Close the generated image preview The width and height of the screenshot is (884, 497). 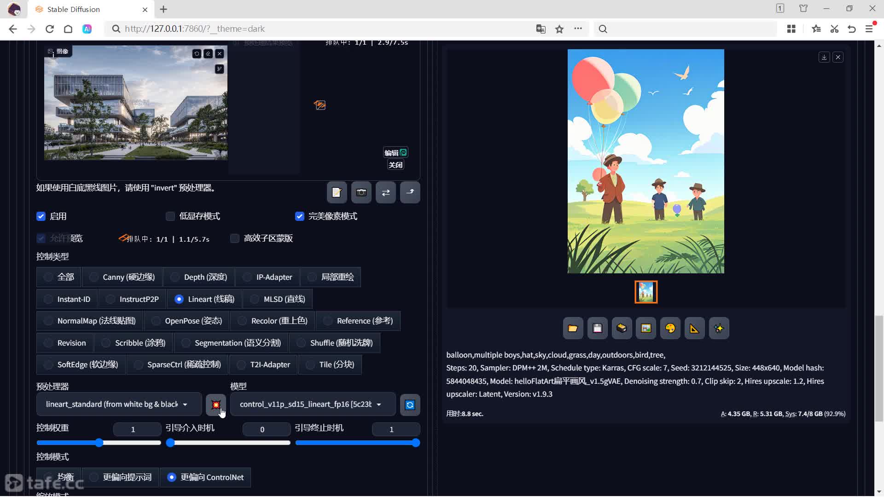tap(838, 57)
